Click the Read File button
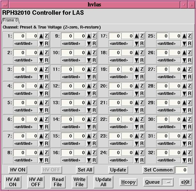 coord(58,182)
